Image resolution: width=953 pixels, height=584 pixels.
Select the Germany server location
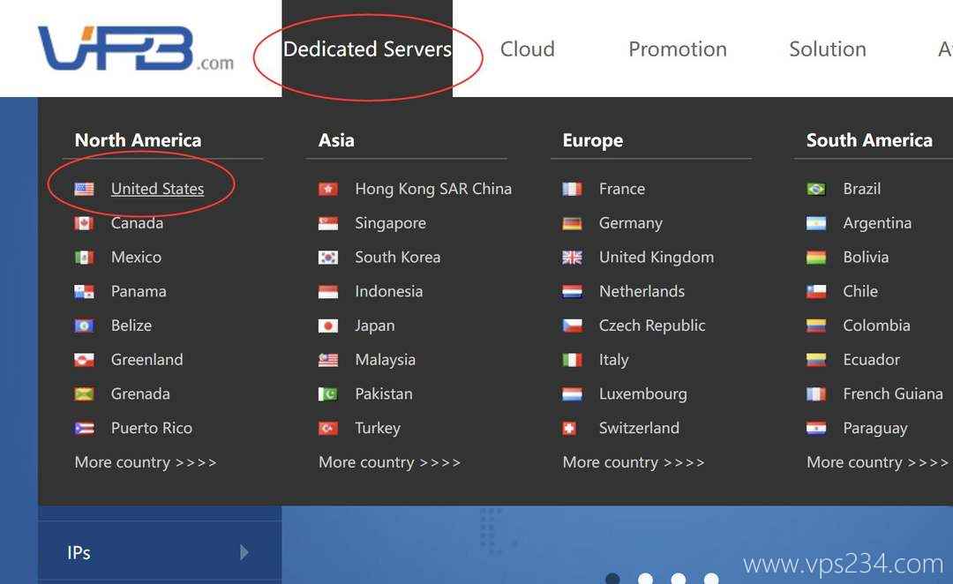click(630, 223)
